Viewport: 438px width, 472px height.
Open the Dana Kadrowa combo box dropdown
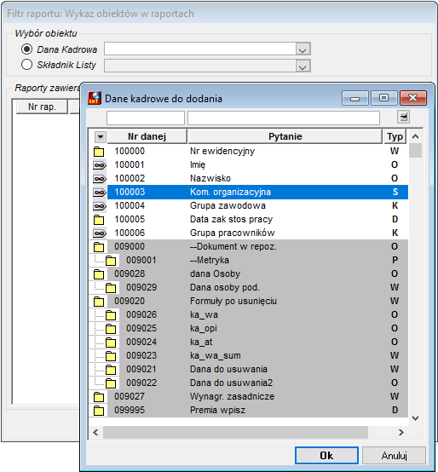tap(303, 49)
